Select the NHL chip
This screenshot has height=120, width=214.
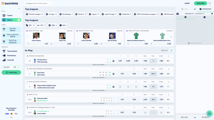coord(64,25)
